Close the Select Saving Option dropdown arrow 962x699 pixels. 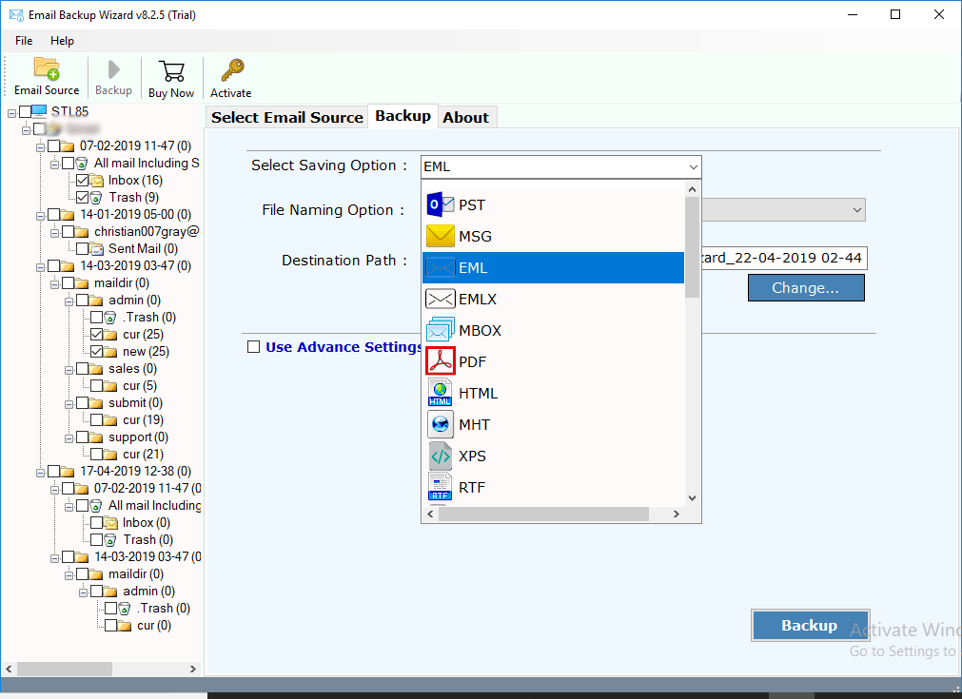(693, 166)
